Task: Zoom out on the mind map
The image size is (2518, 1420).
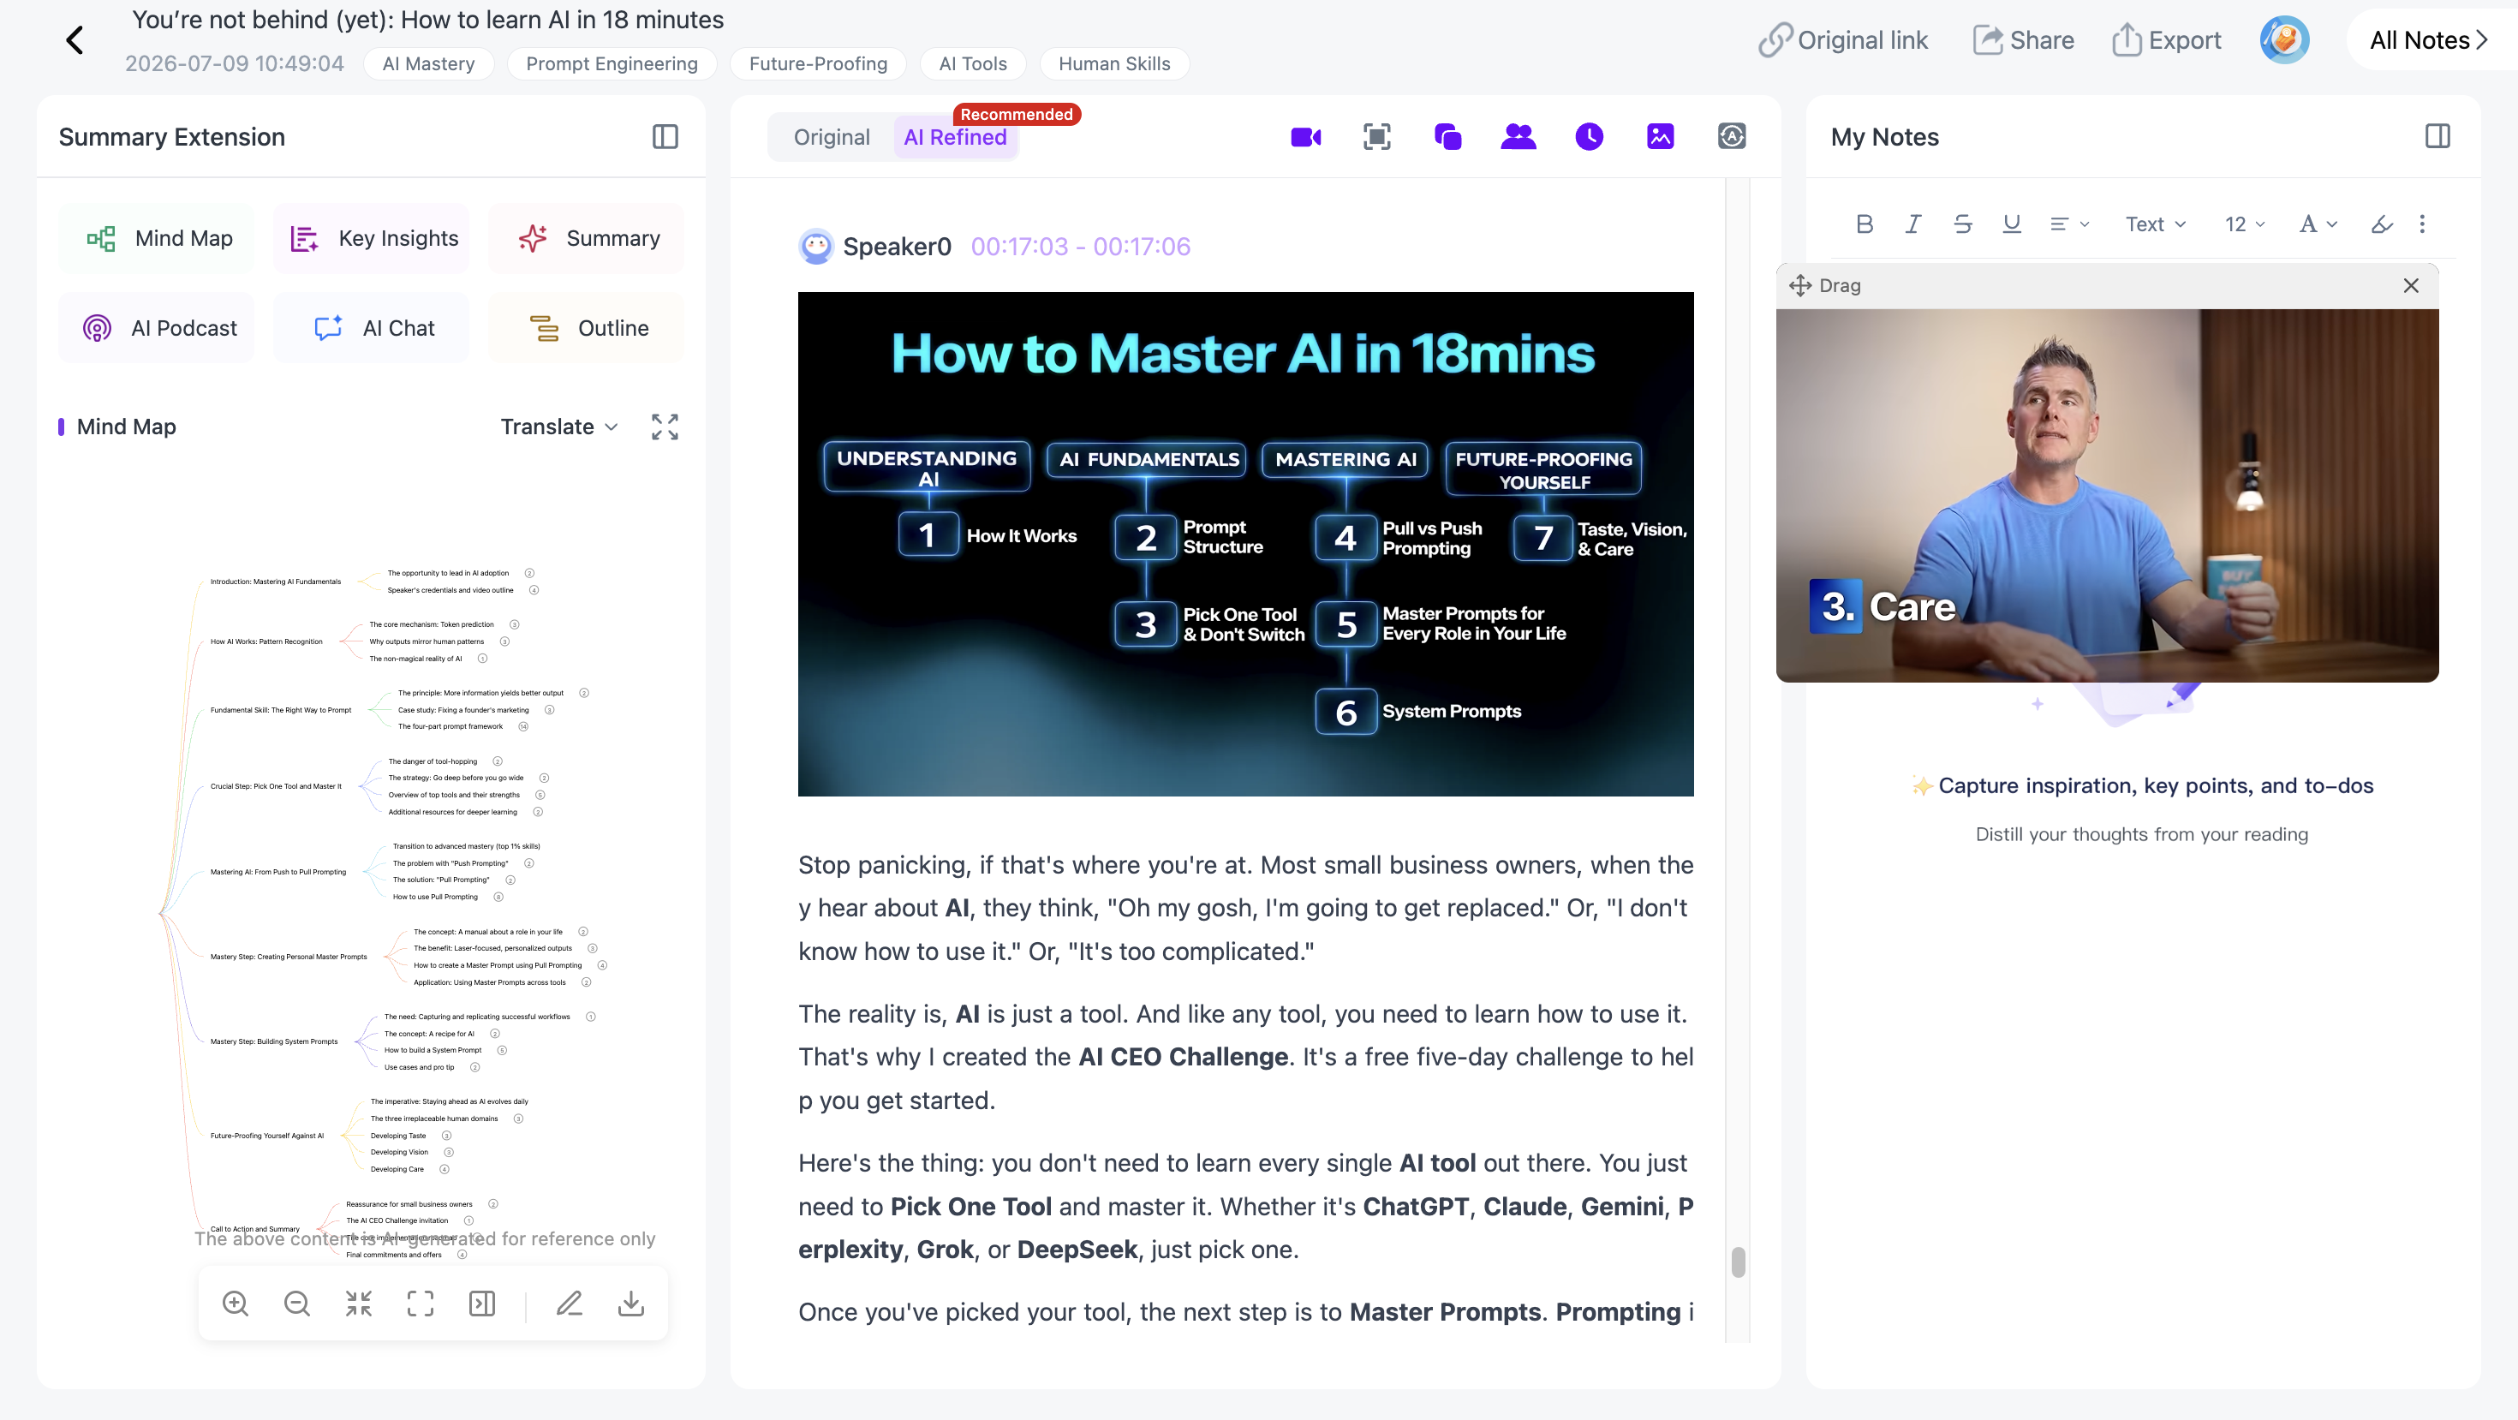Action: tap(296, 1303)
